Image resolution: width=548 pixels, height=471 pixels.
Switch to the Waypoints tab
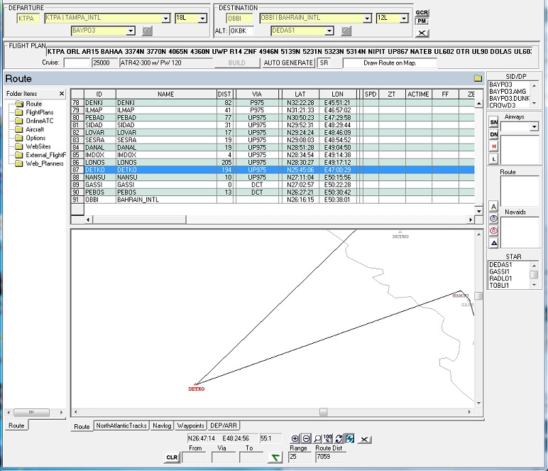point(190,426)
